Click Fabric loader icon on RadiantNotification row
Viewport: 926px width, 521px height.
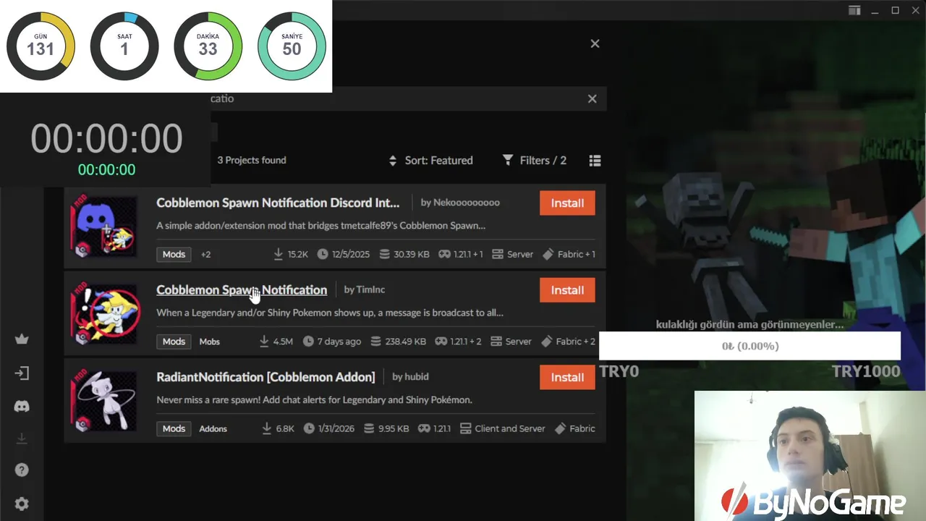(x=560, y=428)
